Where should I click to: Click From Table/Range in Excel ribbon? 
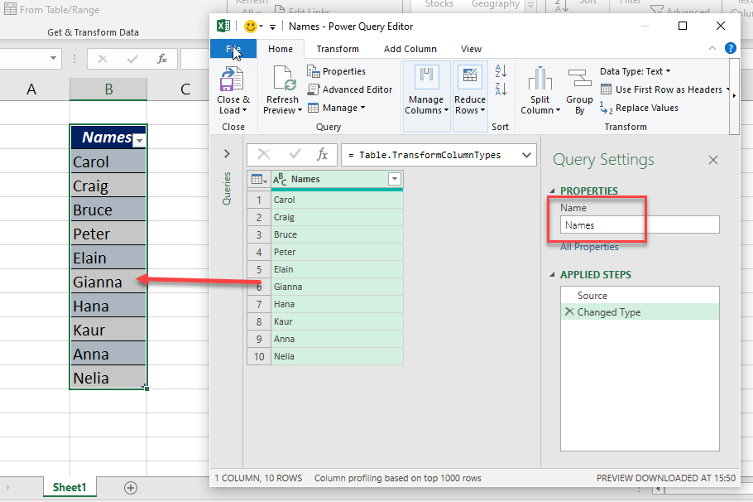[x=52, y=9]
